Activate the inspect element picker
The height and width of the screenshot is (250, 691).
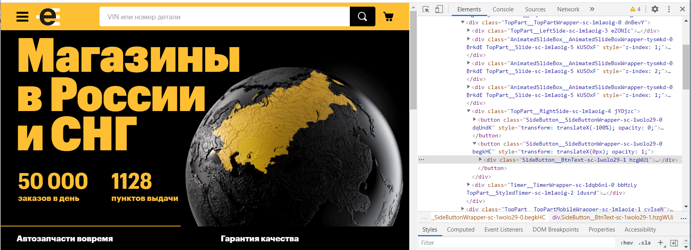426,9
